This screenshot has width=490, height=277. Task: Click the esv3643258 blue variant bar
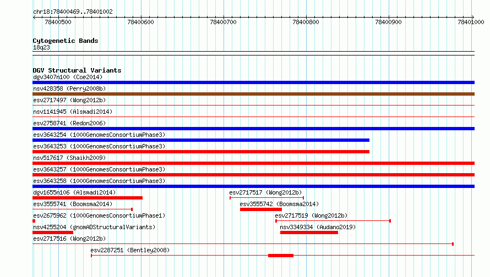tap(253, 186)
